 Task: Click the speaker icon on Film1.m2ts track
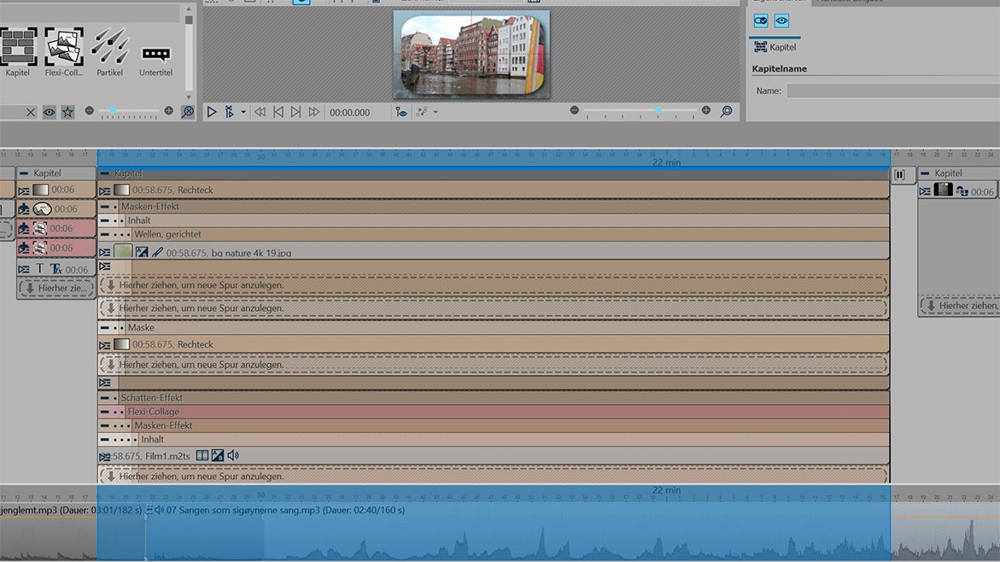[233, 456]
